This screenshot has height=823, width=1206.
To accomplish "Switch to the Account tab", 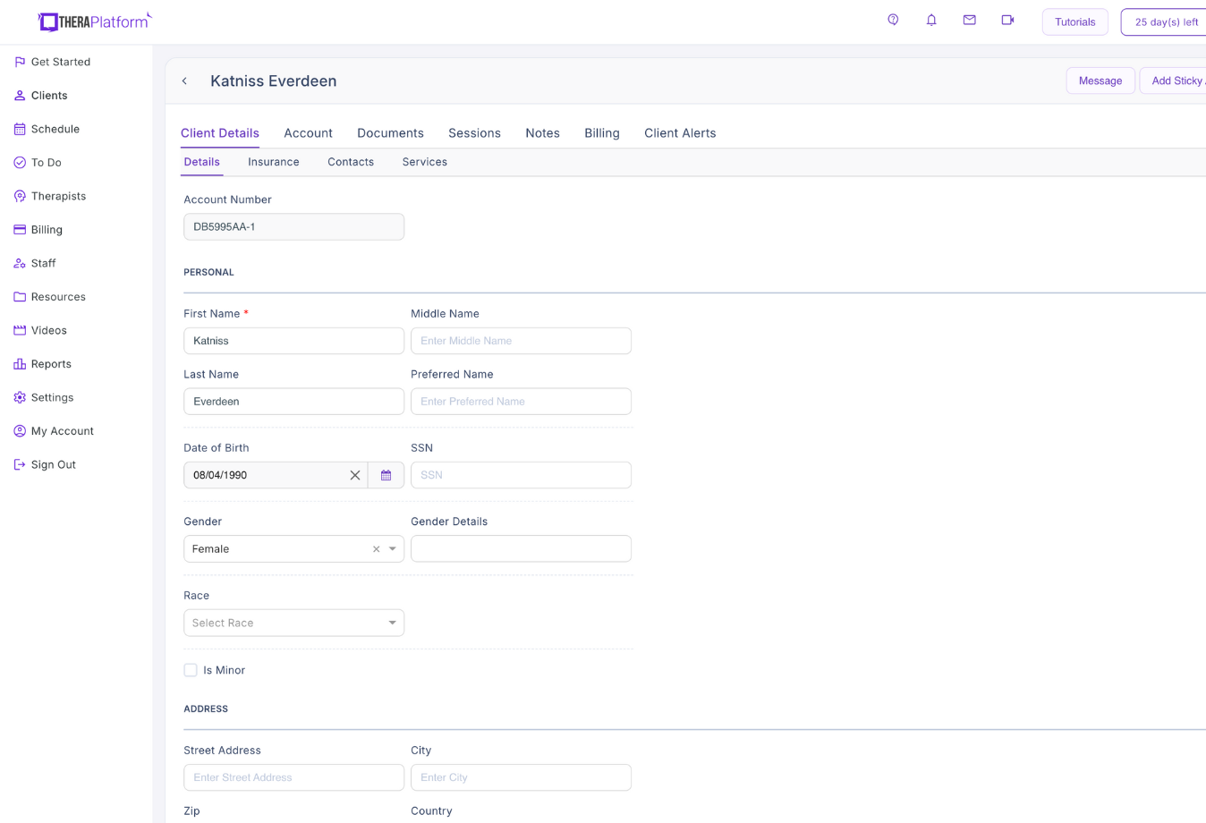I will click(x=308, y=133).
